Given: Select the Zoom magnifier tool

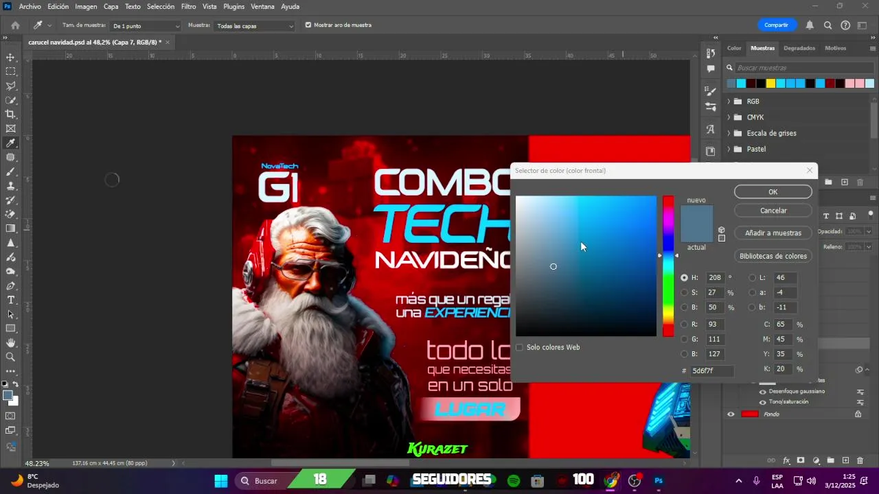Looking at the screenshot, I should tap(10, 357).
